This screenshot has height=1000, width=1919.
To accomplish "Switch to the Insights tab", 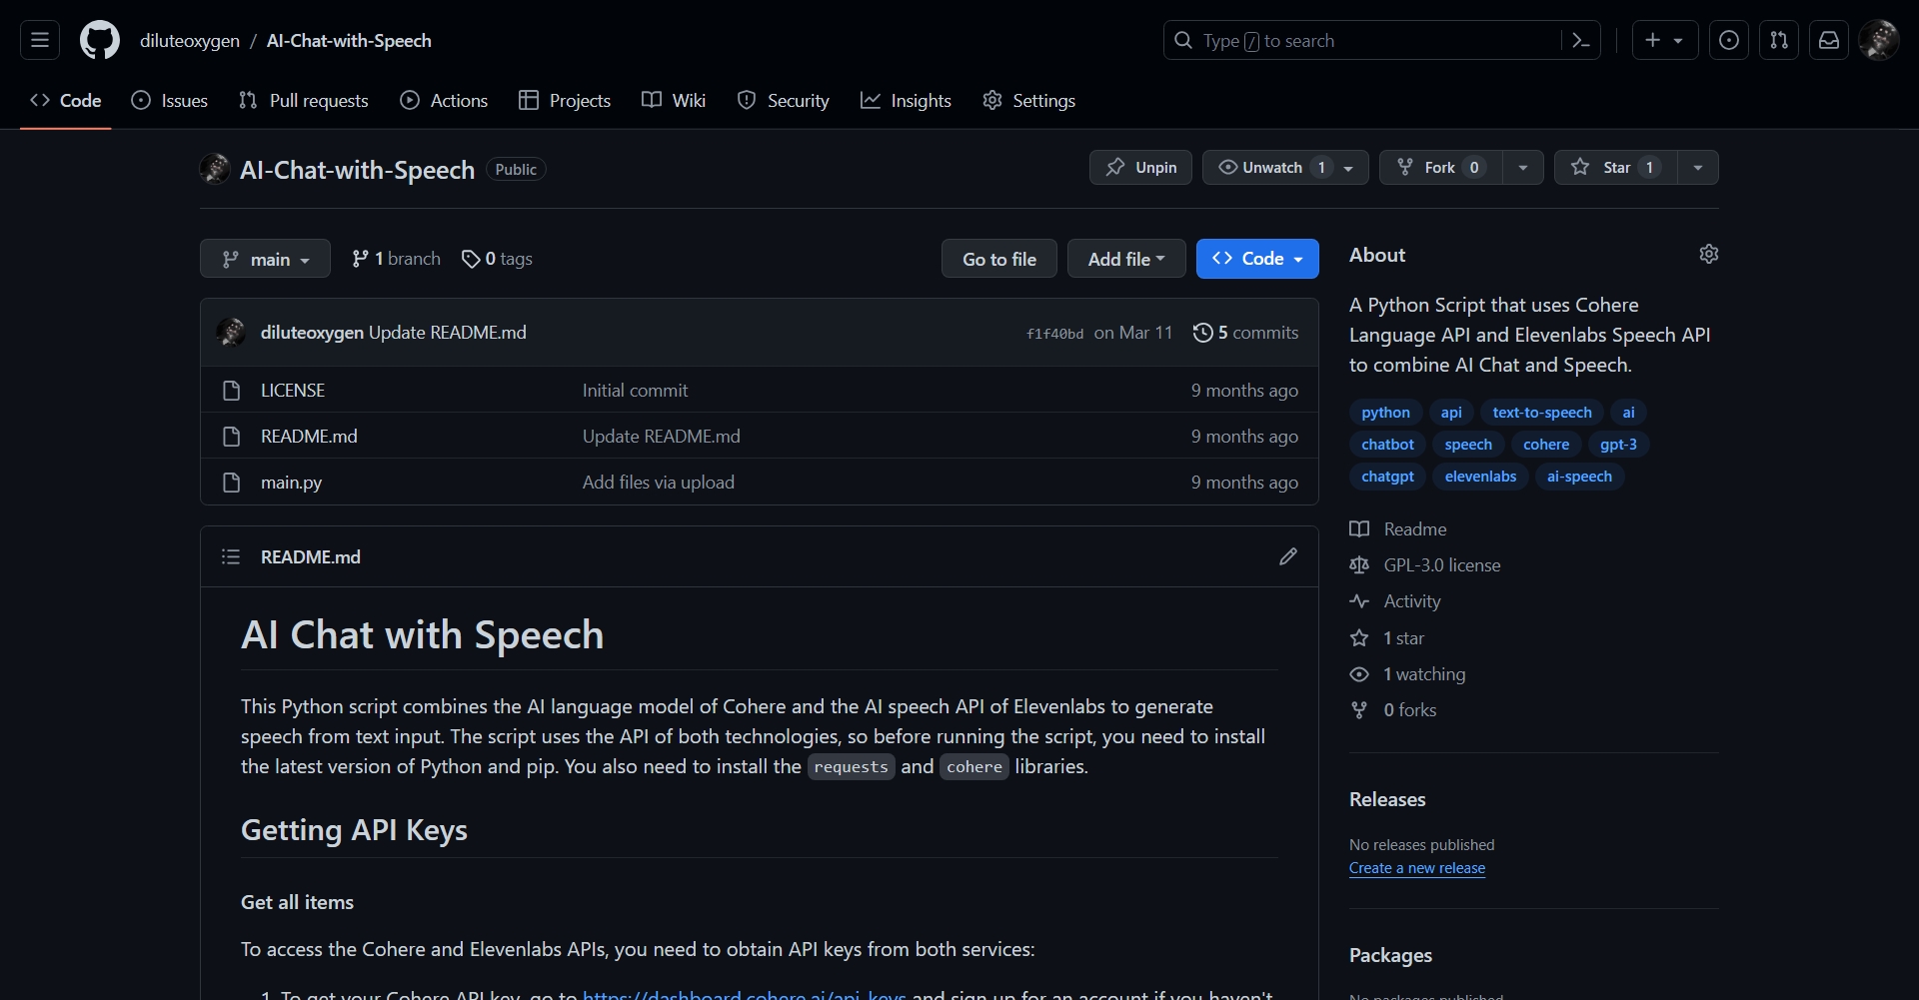I will point(906,101).
